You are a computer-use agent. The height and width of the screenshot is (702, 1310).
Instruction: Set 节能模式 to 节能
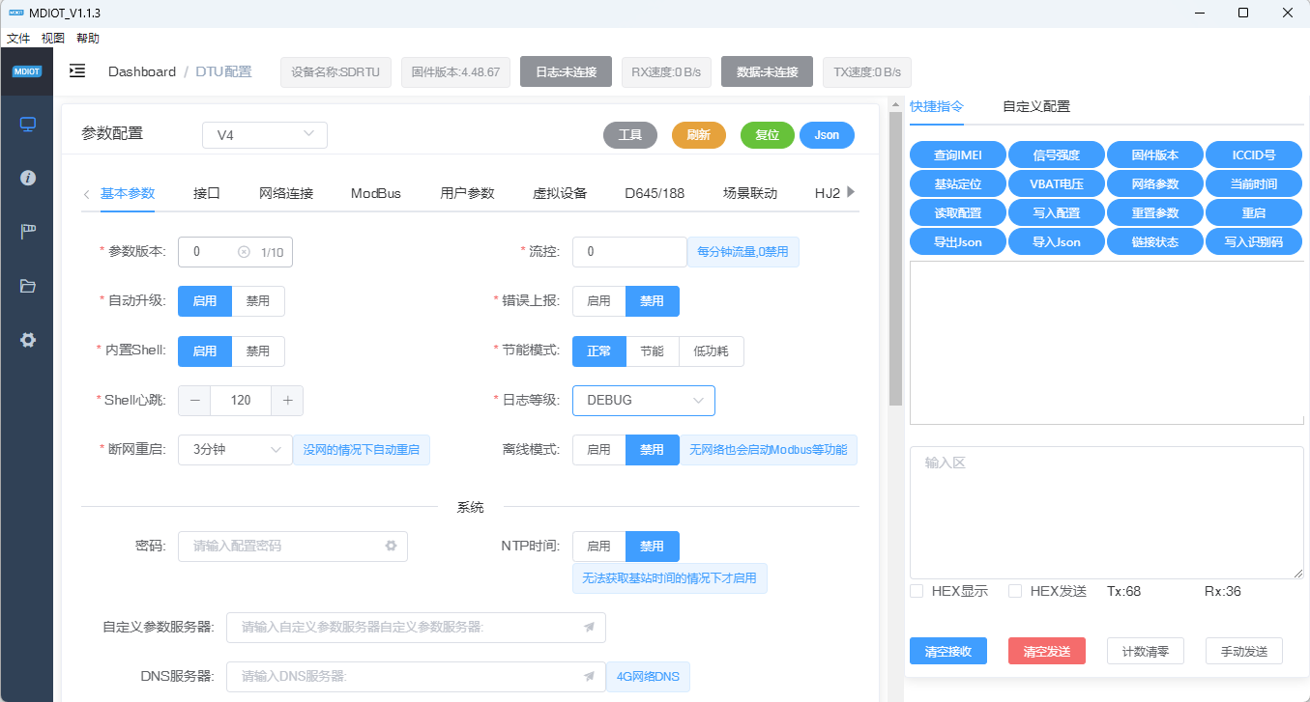pos(653,351)
